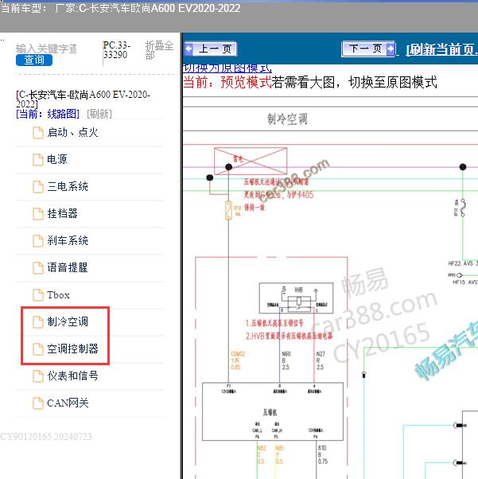This screenshot has width=478, height=479.
Task: Click the vehicle title C-长安汽车-欧尚A600 EV-2020-2022
Action: click(x=83, y=99)
